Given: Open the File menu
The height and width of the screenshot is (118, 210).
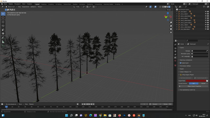Looking at the screenshot, I should click(6, 4).
